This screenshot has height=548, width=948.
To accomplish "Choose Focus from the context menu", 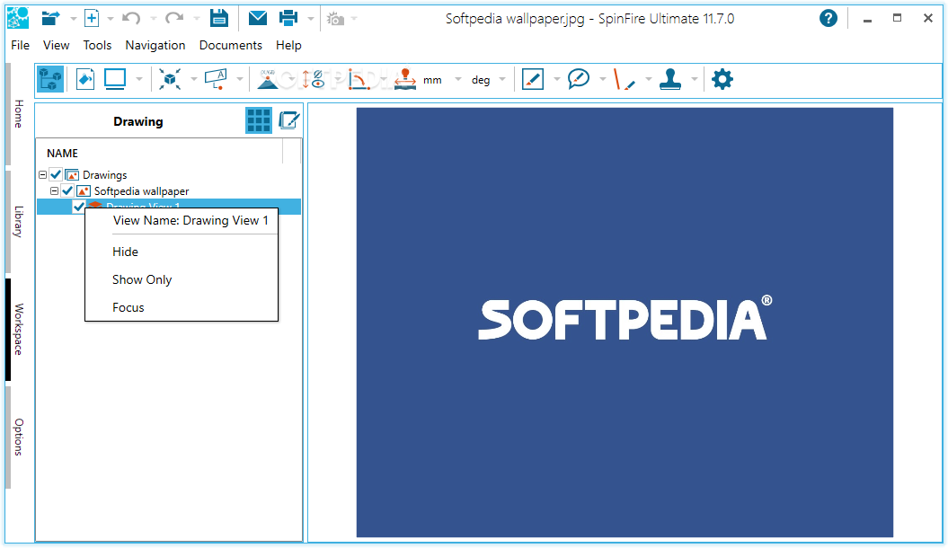I will pos(182,307).
